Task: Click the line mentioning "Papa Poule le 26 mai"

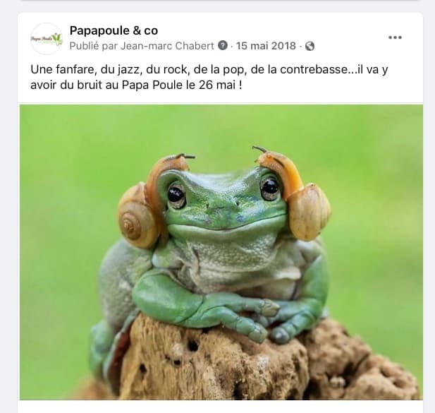Action: (136, 85)
